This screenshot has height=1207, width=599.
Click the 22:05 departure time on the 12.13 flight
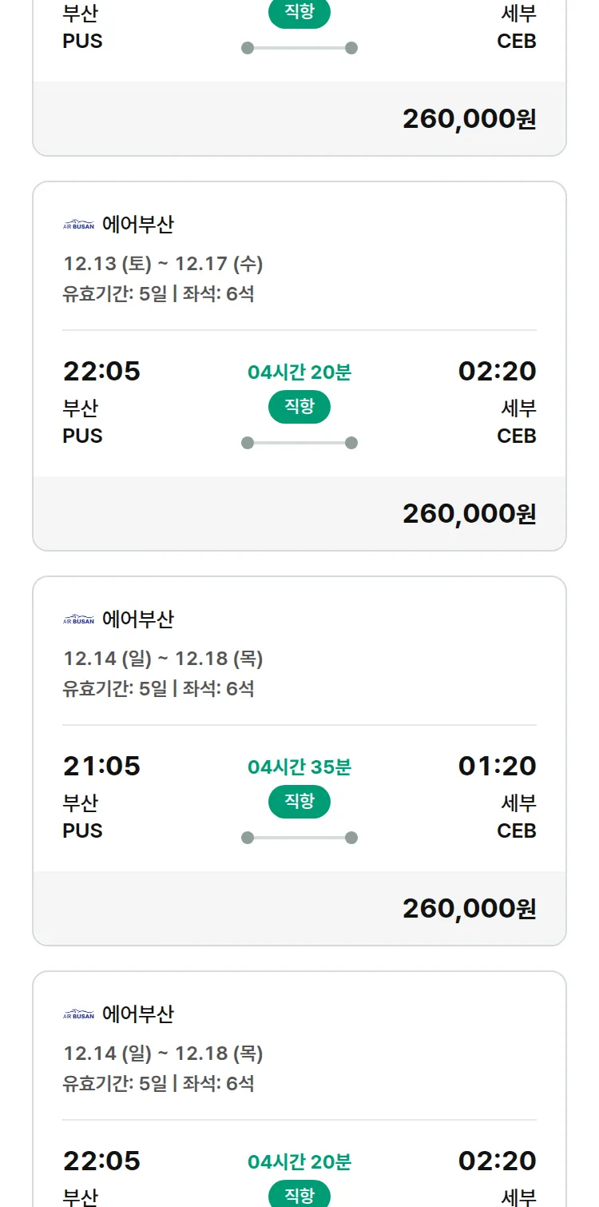coord(101,371)
